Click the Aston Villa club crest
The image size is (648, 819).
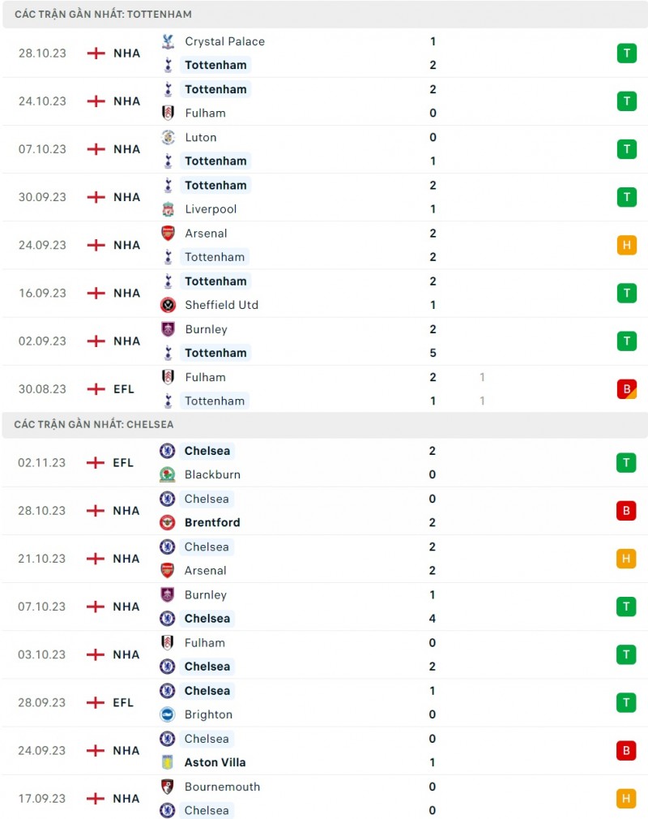coord(168,762)
